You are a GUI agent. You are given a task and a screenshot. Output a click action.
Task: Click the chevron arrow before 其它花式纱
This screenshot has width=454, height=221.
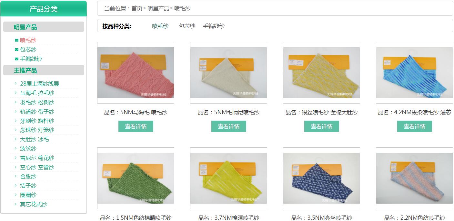15,204
